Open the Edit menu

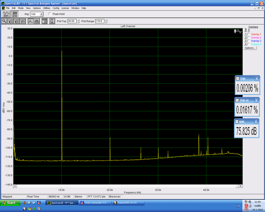coord(14,8)
